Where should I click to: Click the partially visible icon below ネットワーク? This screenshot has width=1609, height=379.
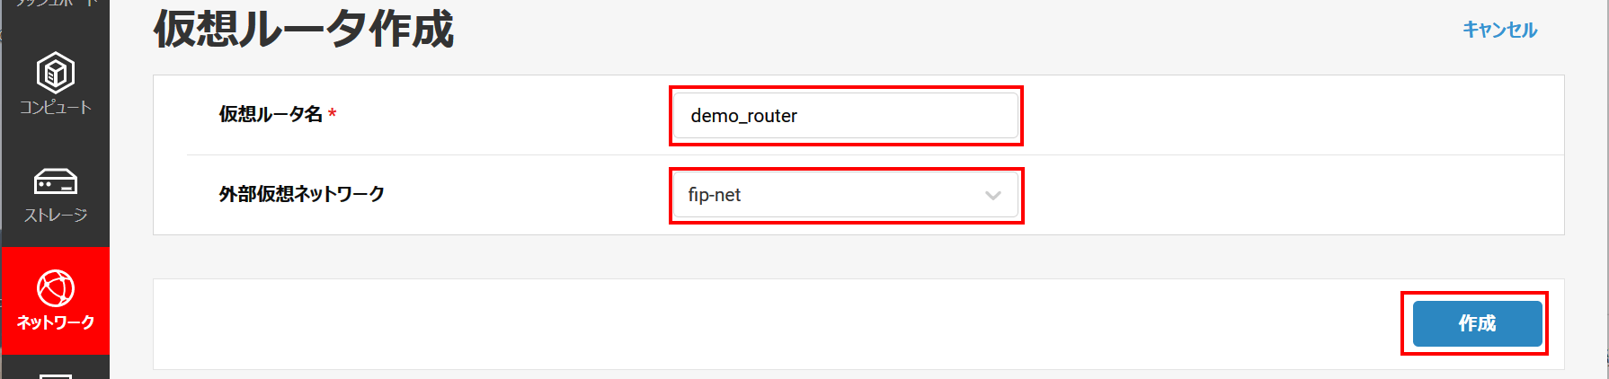coord(55,375)
